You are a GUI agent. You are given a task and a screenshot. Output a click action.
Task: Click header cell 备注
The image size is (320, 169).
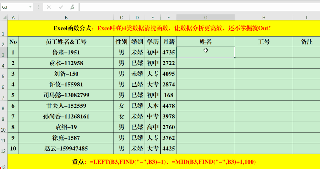[307, 42]
